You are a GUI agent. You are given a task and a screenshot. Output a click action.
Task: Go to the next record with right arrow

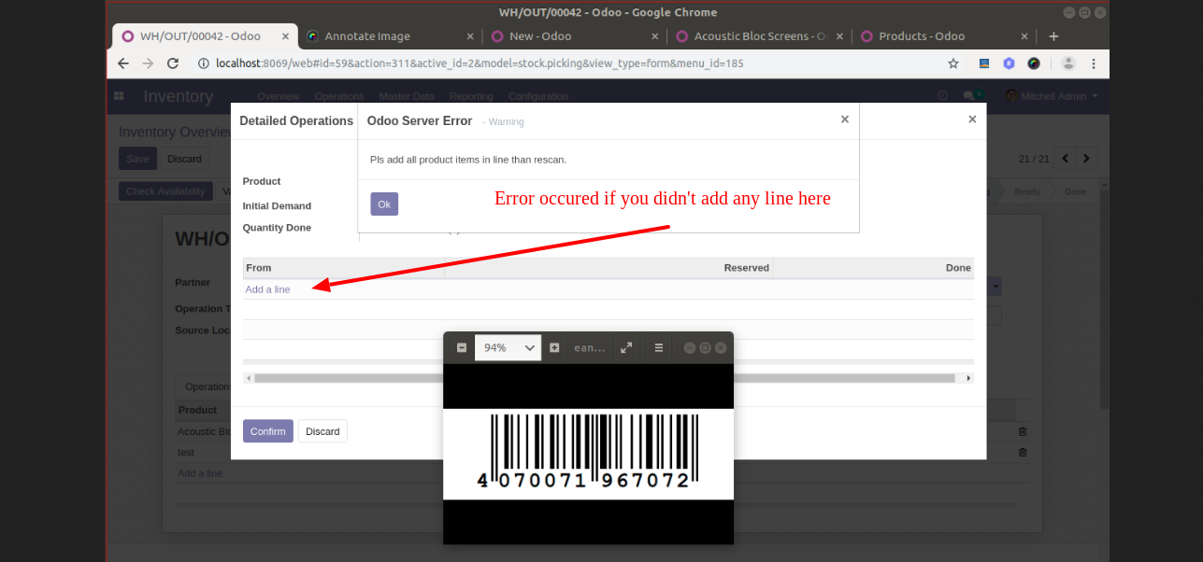point(1087,159)
